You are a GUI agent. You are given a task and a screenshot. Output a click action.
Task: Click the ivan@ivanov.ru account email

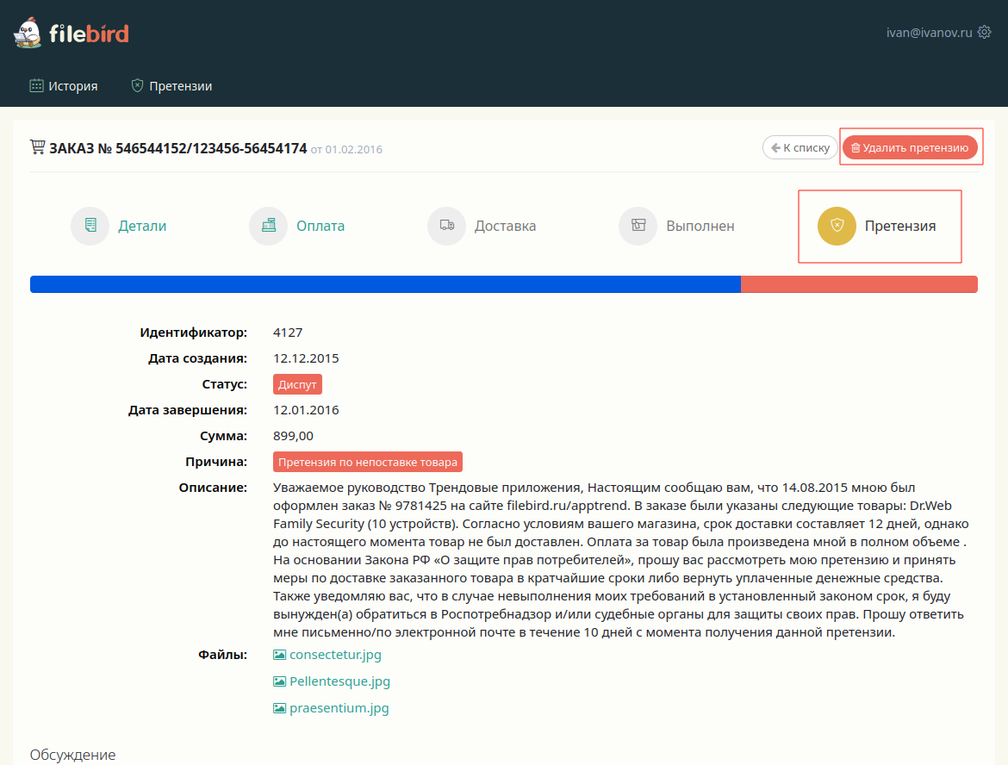[929, 33]
